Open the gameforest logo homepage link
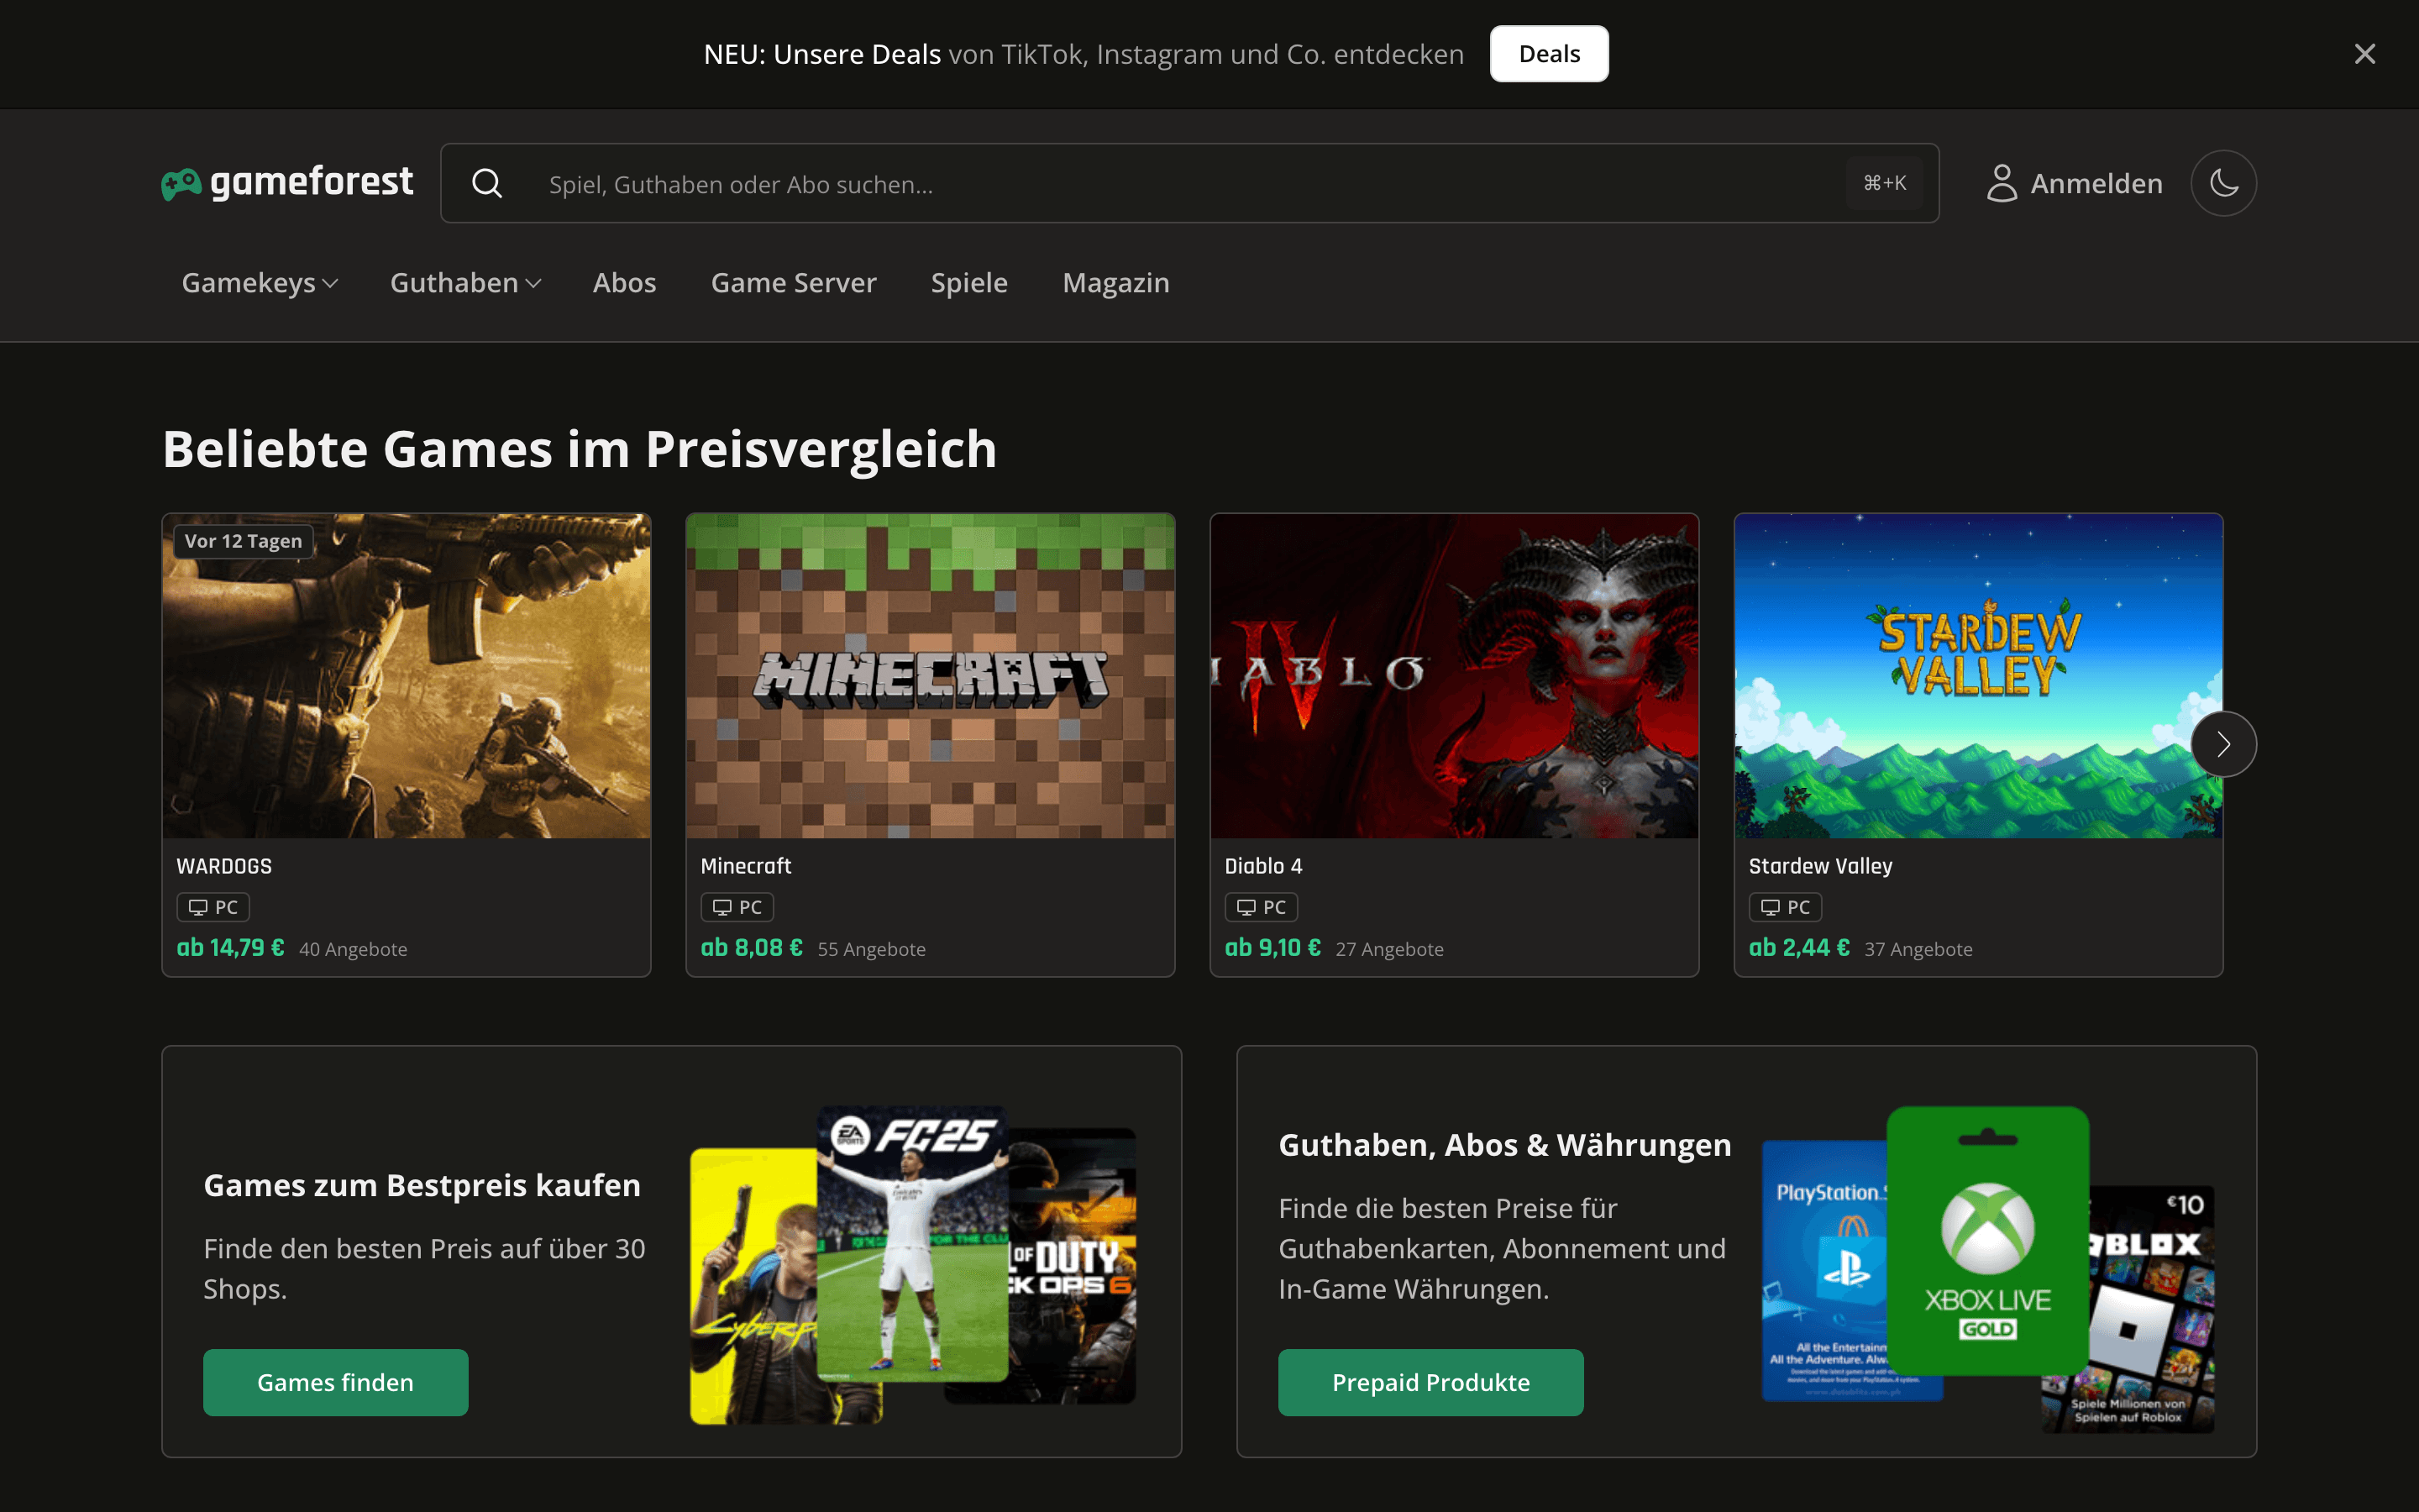Screen dimensions: 2419x1512 point(287,183)
